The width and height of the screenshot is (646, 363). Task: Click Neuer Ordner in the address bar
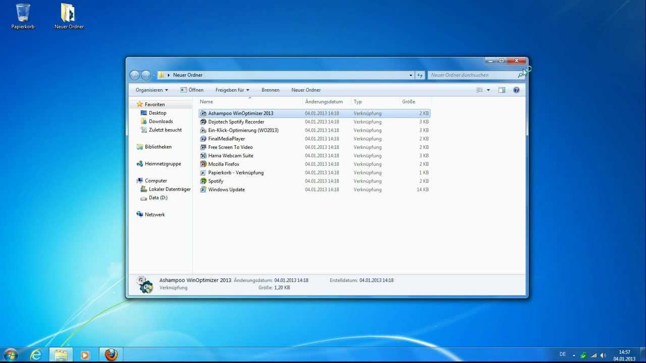tap(188, 75)
